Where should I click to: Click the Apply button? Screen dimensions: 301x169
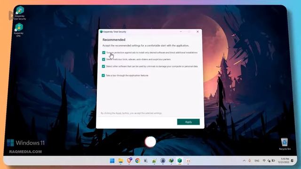[188, 122]
